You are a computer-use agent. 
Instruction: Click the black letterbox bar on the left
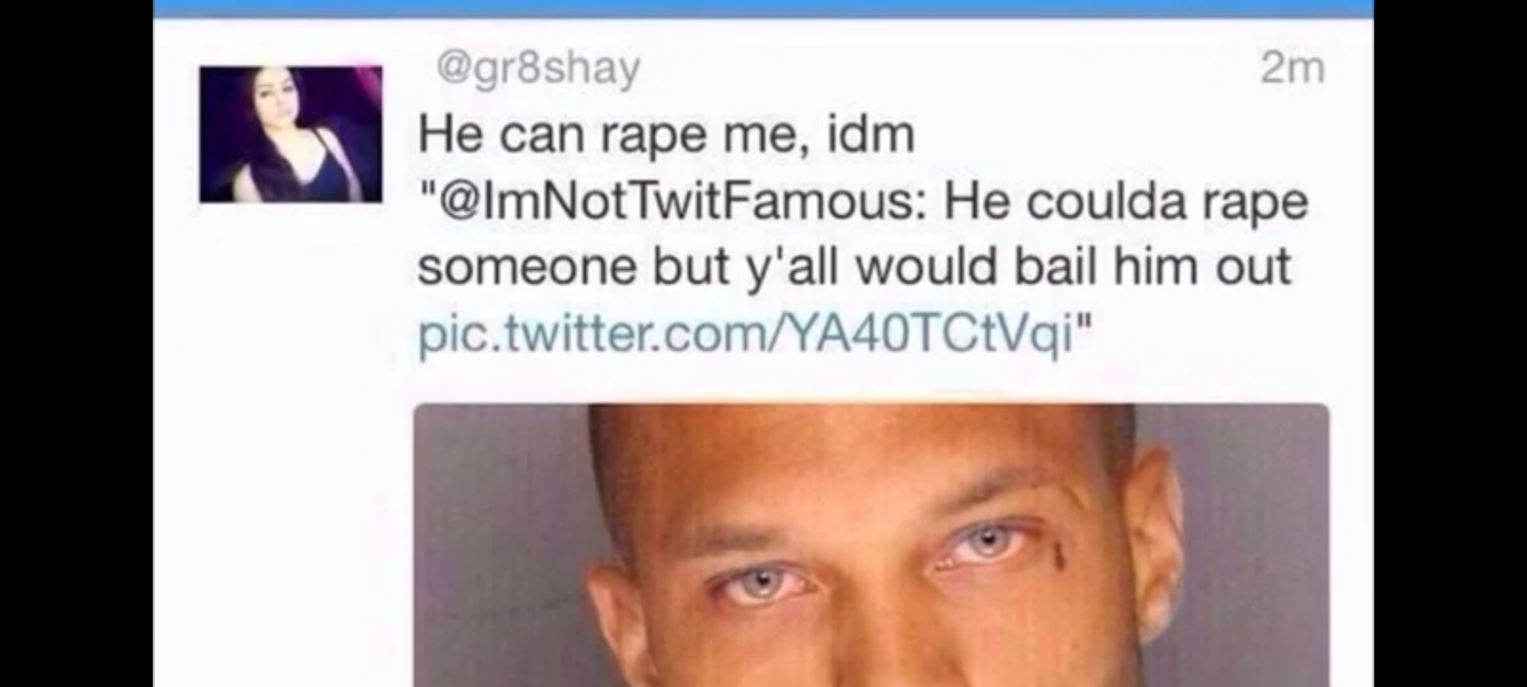[76, 343]
